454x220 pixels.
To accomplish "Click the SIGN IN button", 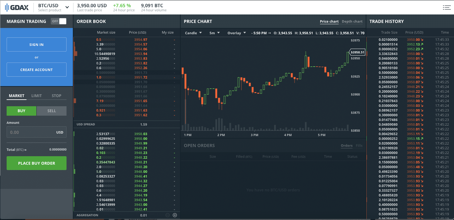I will tap(36, 44).
